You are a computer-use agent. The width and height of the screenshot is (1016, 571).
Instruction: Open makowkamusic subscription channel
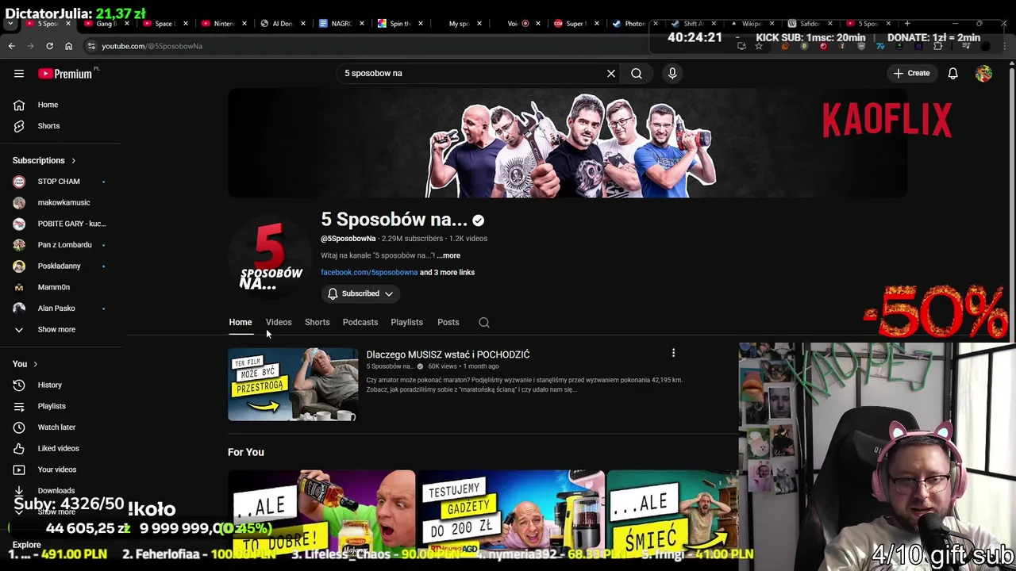[x=62, y=202]
